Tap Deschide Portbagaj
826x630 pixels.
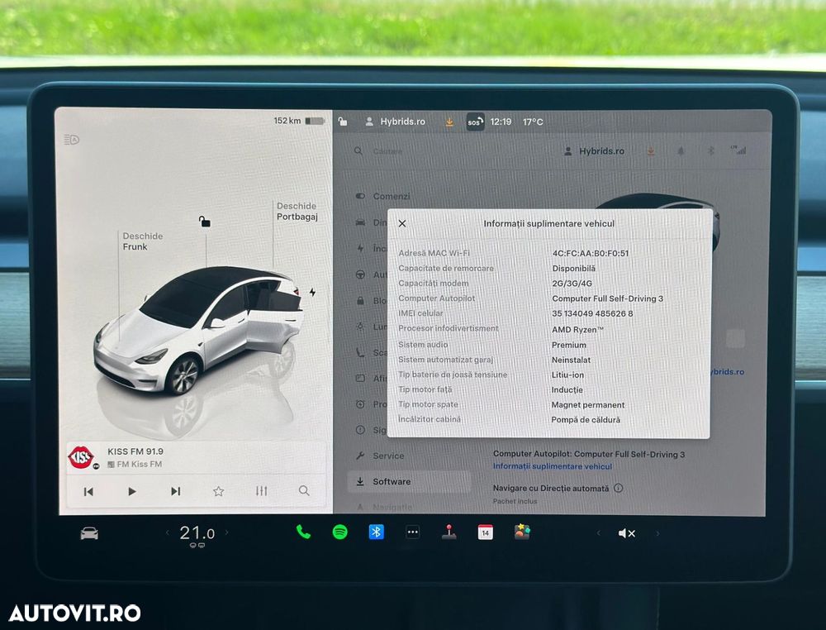(297, 212)
